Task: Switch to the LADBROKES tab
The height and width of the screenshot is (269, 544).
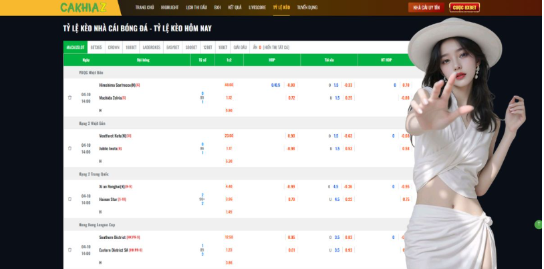Action: (152, 47)
